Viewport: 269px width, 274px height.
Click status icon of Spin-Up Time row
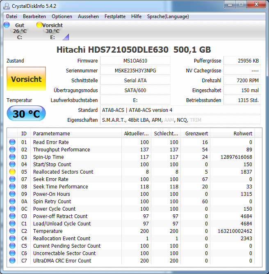click(x=12, y=157)
